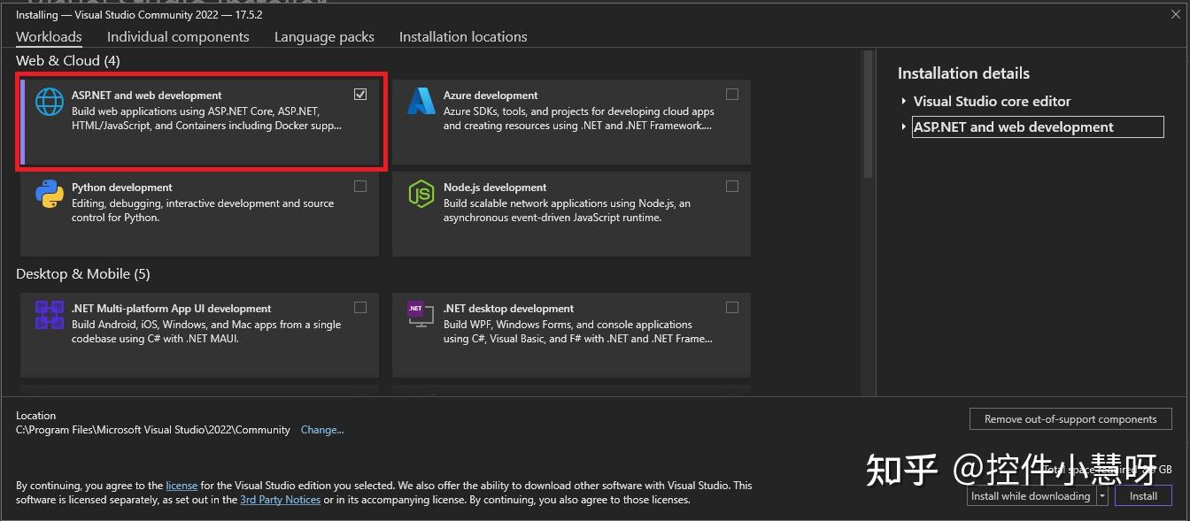Enable the Node.js development checkbox
The image size is (1190, 521).
(x=732, y=186)
